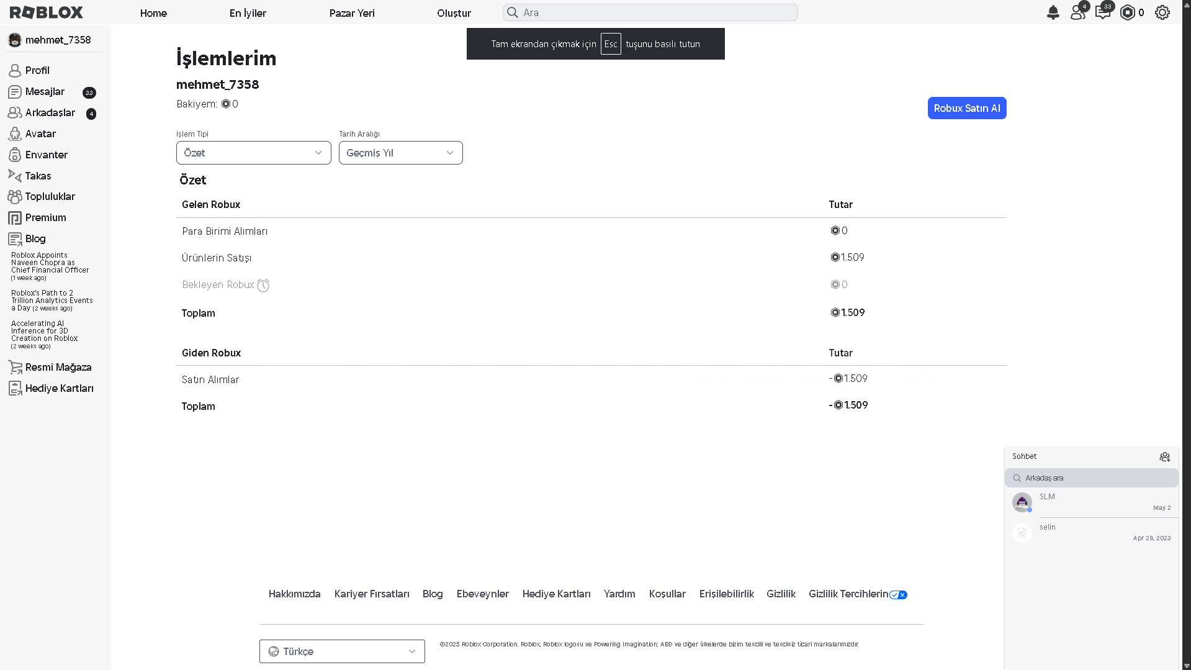Image resolution: width=1191 pixels, height=670 pixels.
Task: Click the mehmet_7358 avatar in sidebar
Action: point(15,40)
